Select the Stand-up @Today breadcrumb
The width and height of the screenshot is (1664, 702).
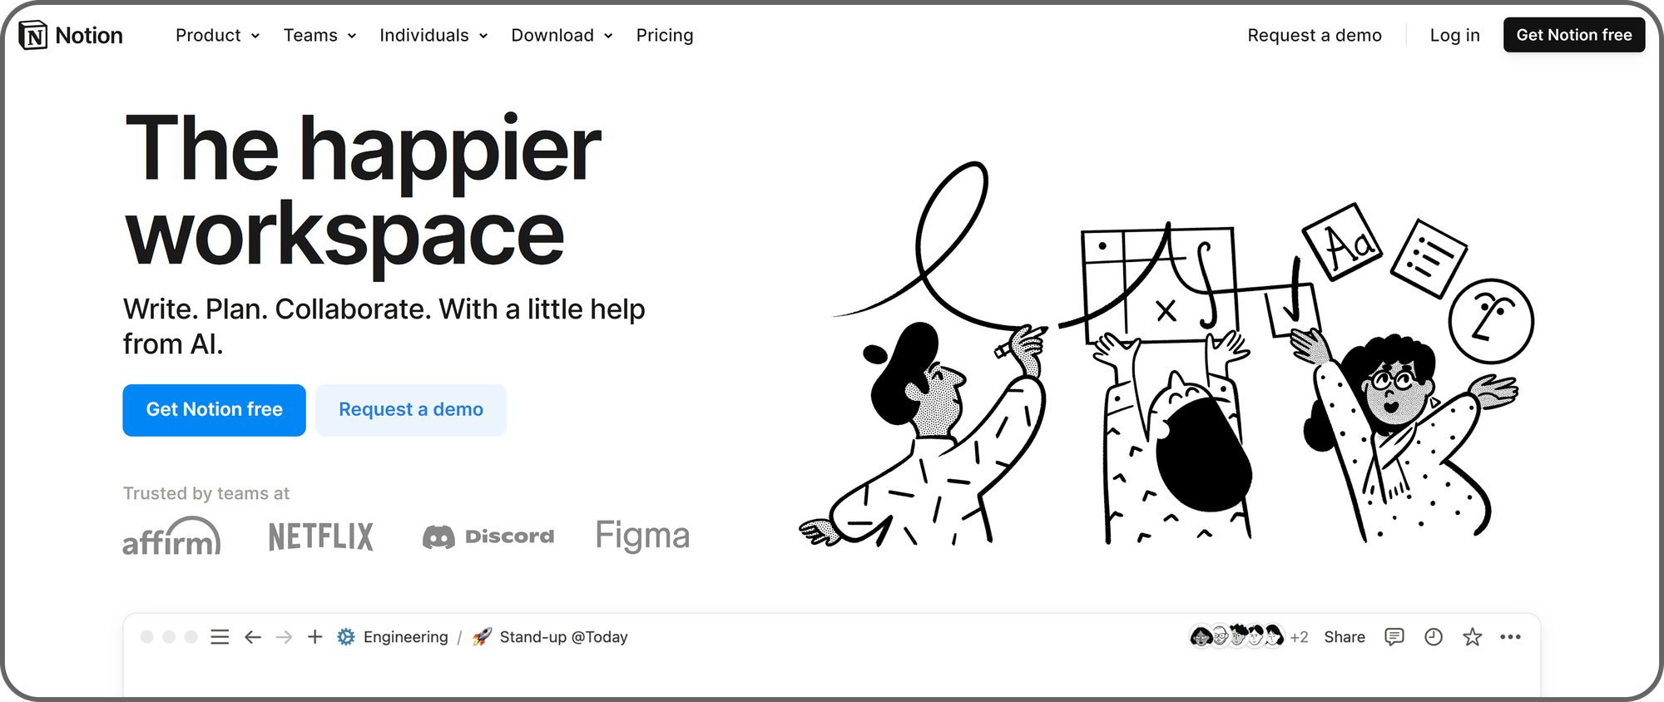pos(550,637)
